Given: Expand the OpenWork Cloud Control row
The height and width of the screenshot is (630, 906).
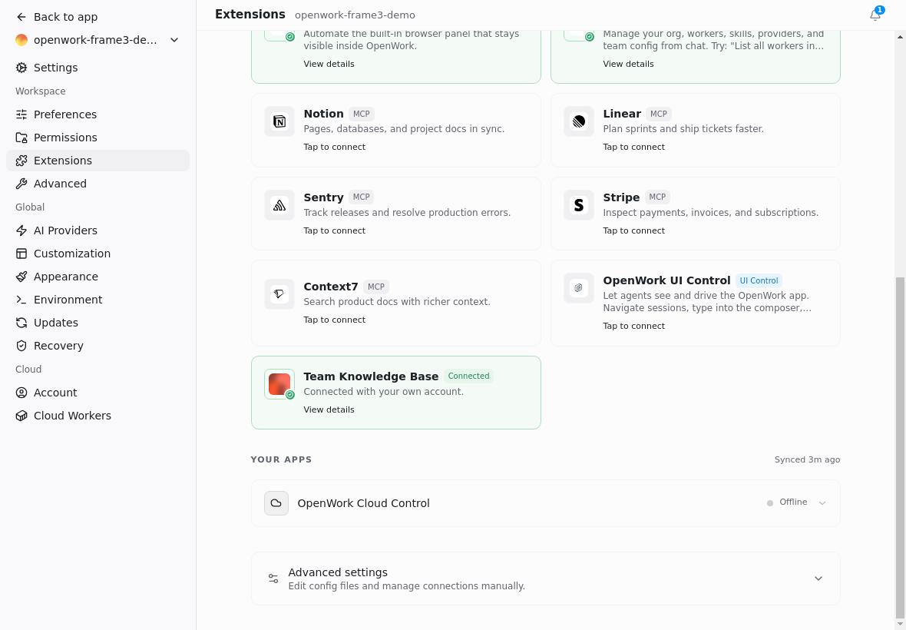Looking at the screenshot, I should [x=822, y=502].
